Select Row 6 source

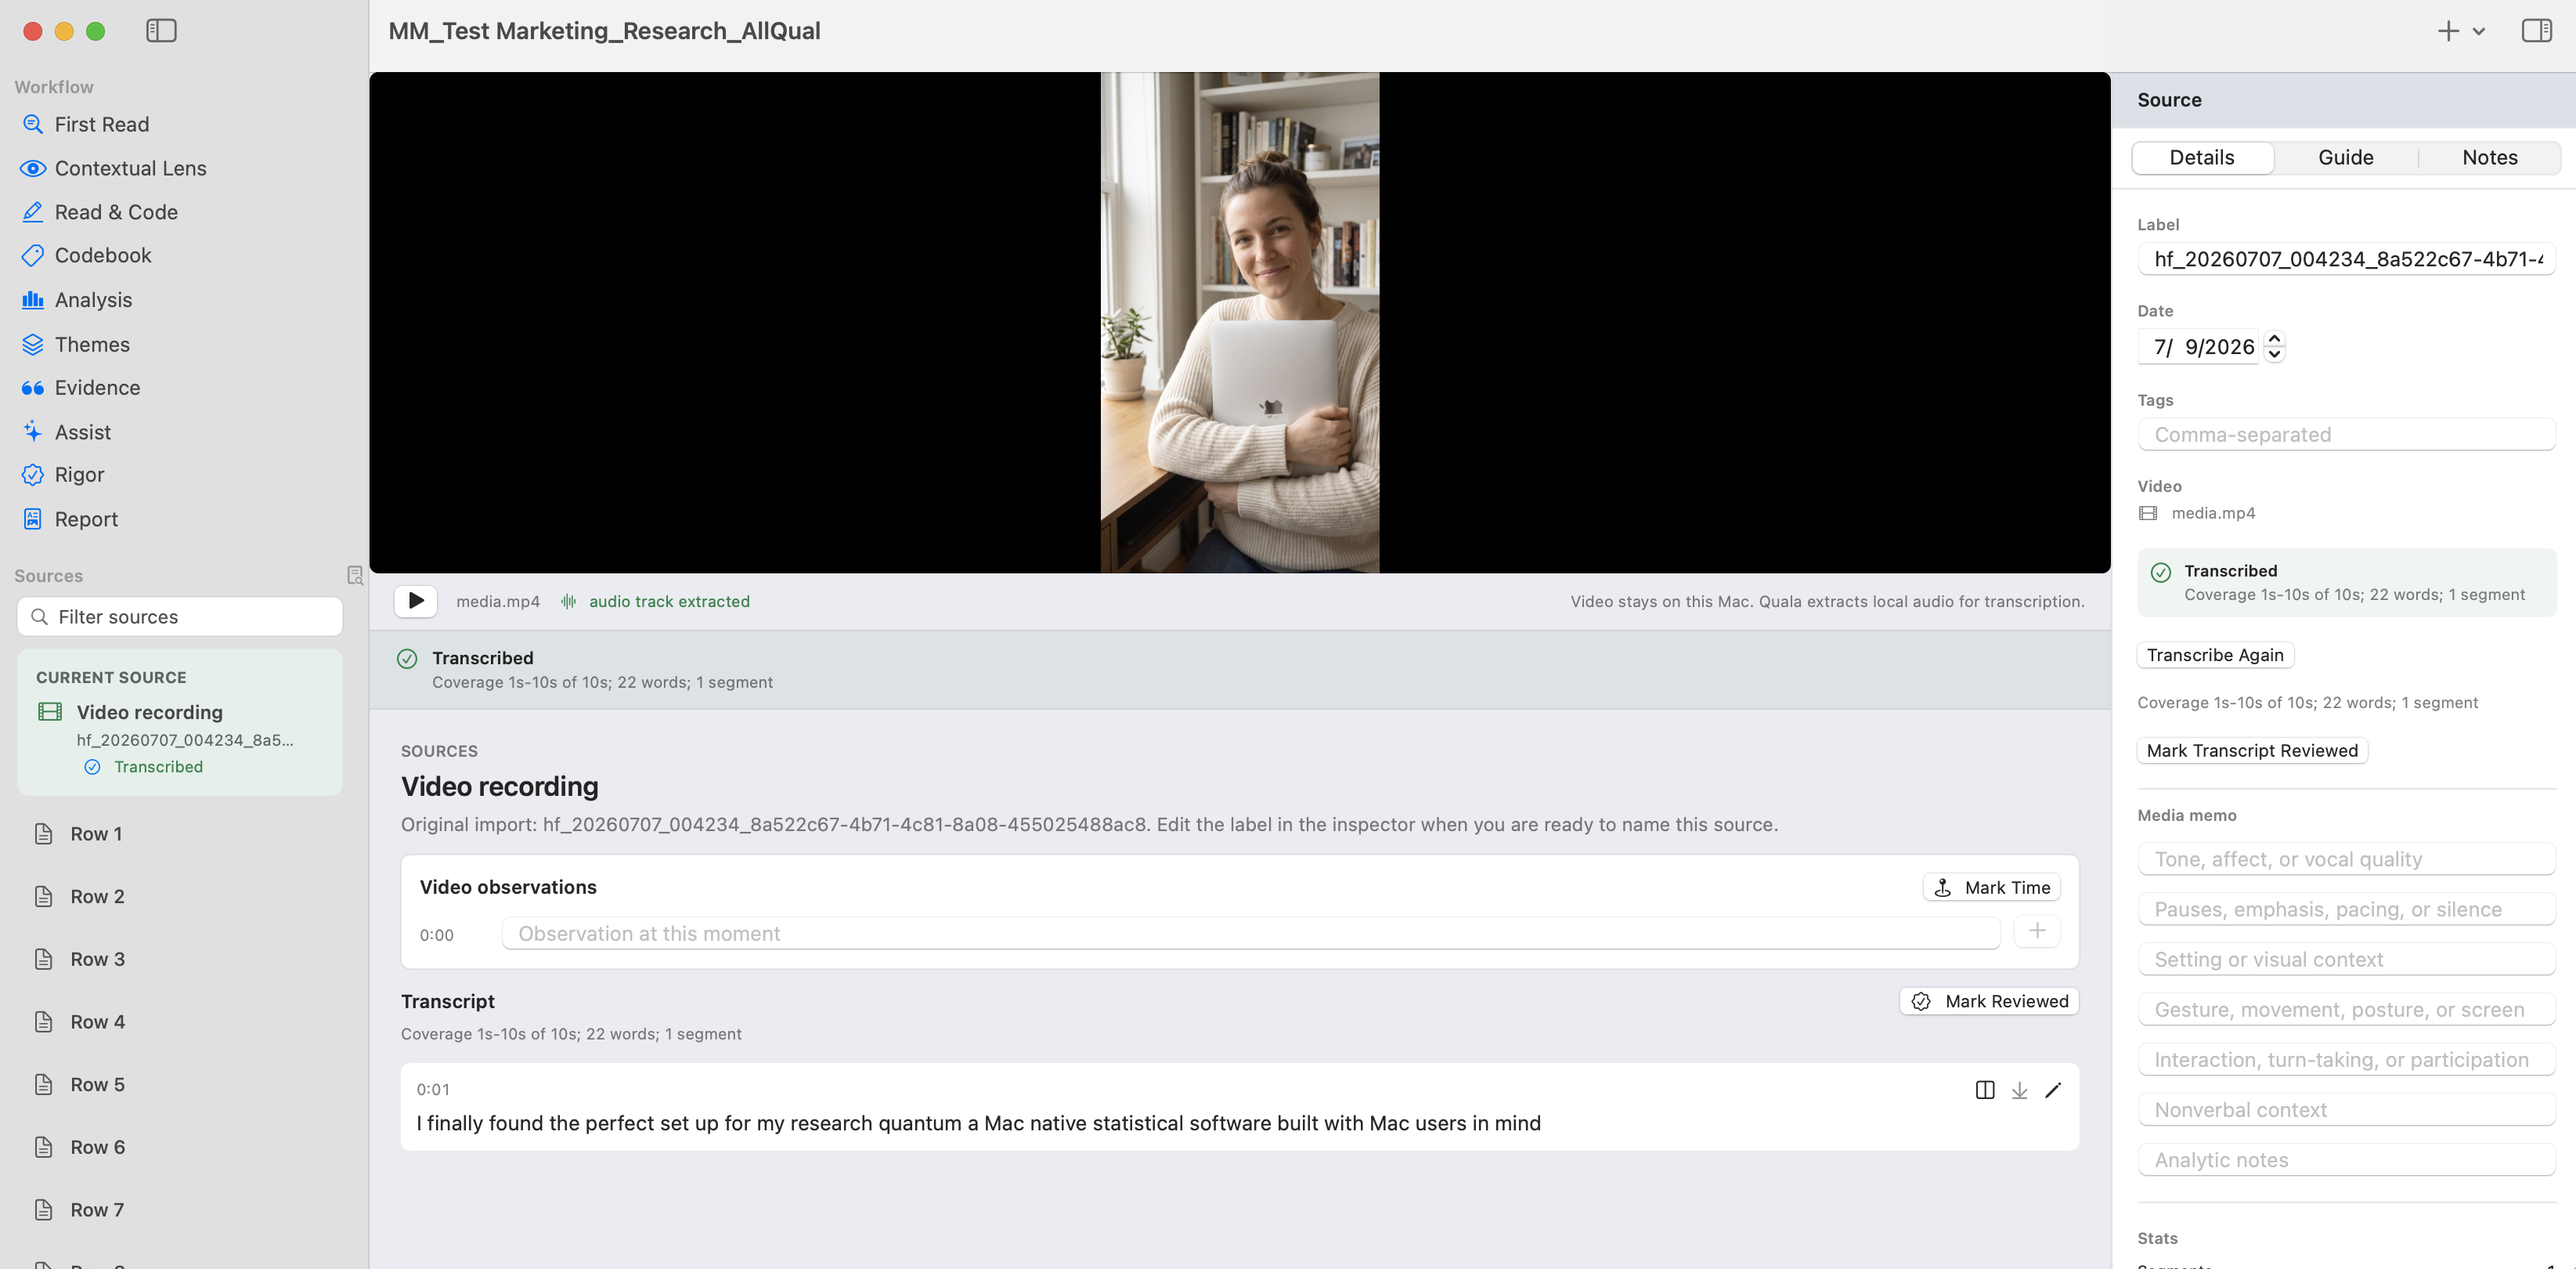click(97, 1148)
